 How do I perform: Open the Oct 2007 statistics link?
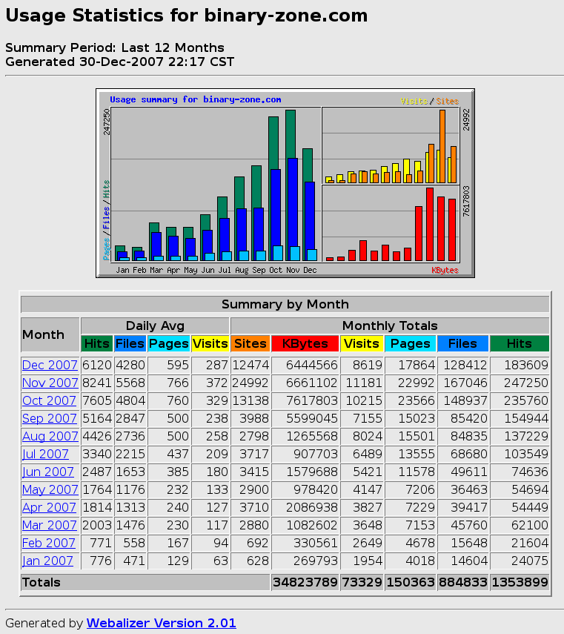pyautogui.click(x=50, y=400)
